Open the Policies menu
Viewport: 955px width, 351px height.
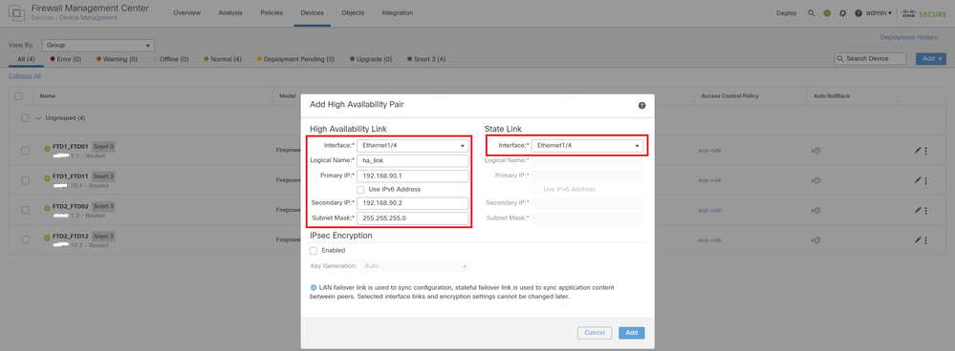(x=271, y=12)
